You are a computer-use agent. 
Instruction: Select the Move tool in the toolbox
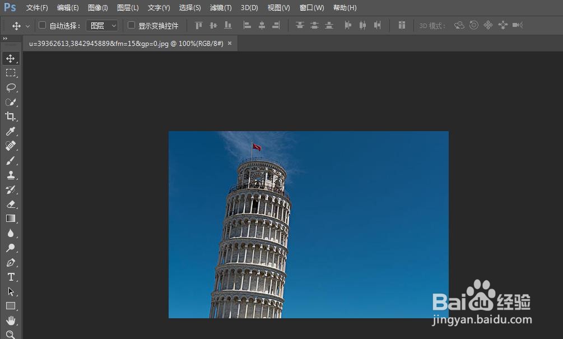point(11,58)
